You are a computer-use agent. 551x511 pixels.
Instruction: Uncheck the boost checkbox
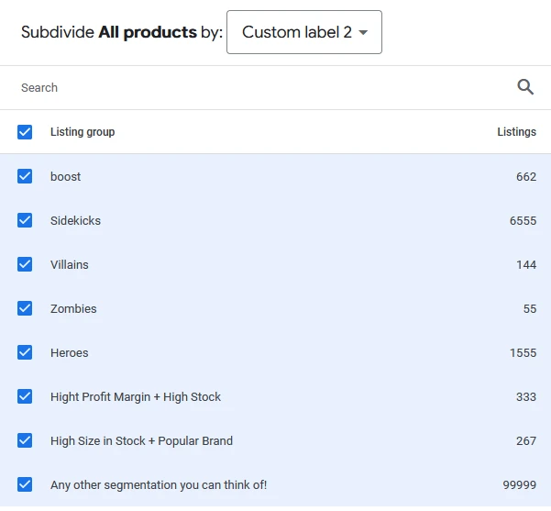tap(25, 176)
